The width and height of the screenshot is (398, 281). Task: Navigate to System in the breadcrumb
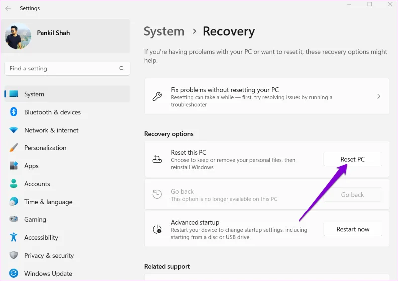[x=164, y=31]
